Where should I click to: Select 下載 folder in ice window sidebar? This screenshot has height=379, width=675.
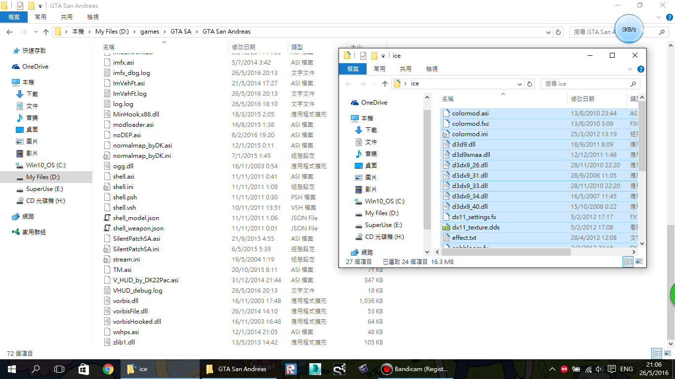click(x=371, y=130)
